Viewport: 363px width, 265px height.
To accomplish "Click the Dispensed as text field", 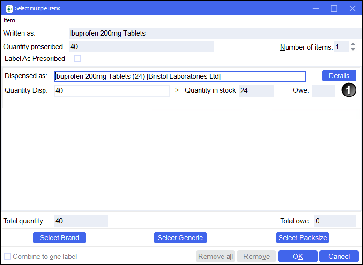I will pos(180,76).
